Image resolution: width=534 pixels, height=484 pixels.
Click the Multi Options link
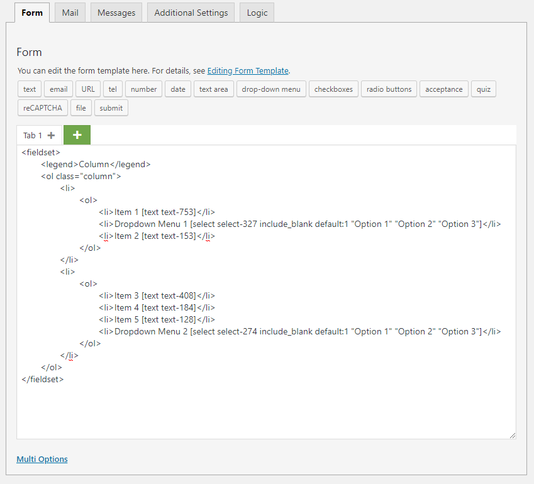click(x=42, y=459)
